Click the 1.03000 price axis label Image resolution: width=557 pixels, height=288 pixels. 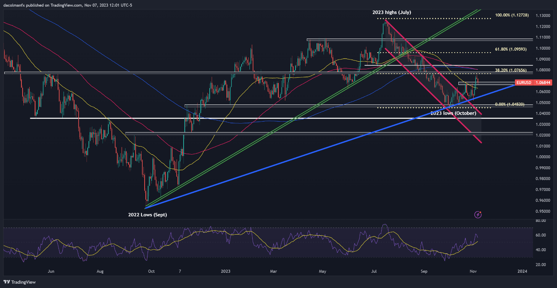click(543, 124)
